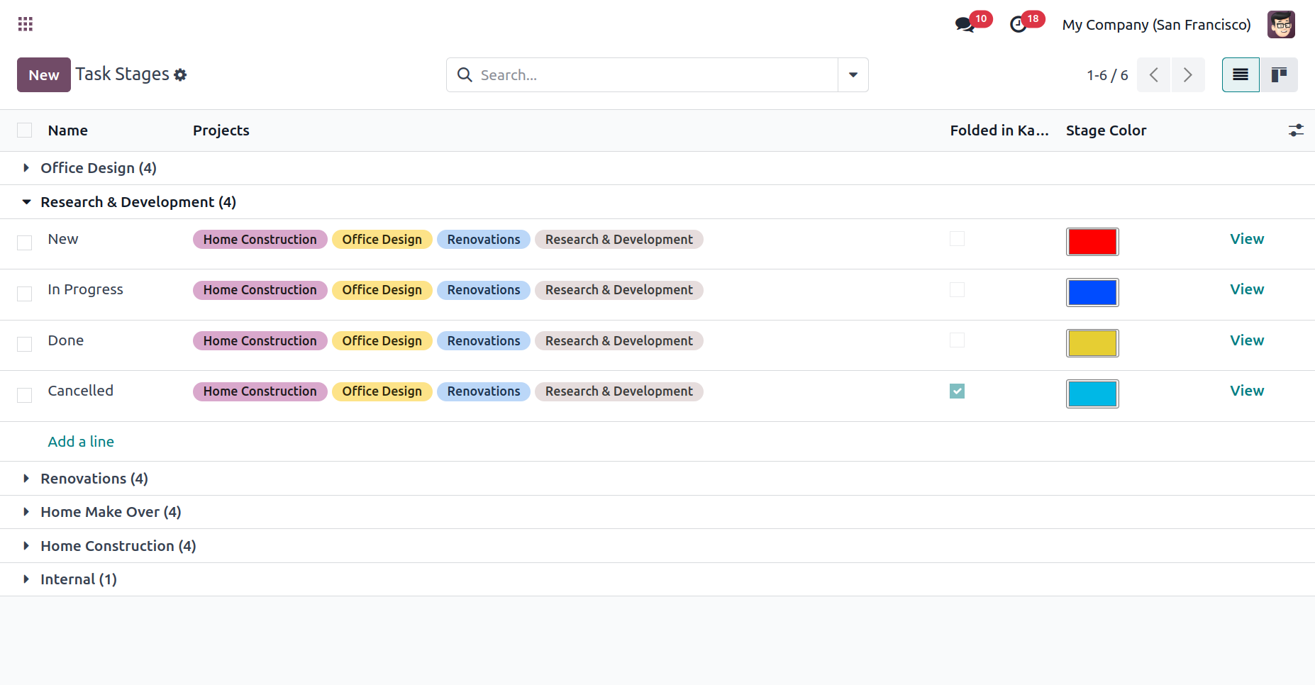Screen dimensions: 1315x685
Task: Open Task Stages gear settings
Action: point(181,75)
